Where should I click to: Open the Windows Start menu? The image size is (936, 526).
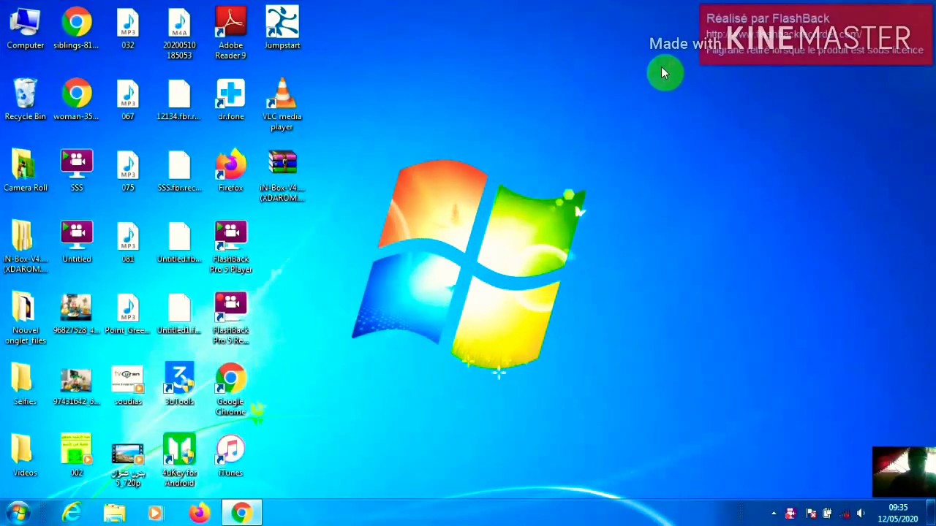tap(18, 513)
